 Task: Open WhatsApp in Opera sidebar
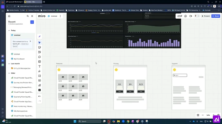[x=3, y=65]
